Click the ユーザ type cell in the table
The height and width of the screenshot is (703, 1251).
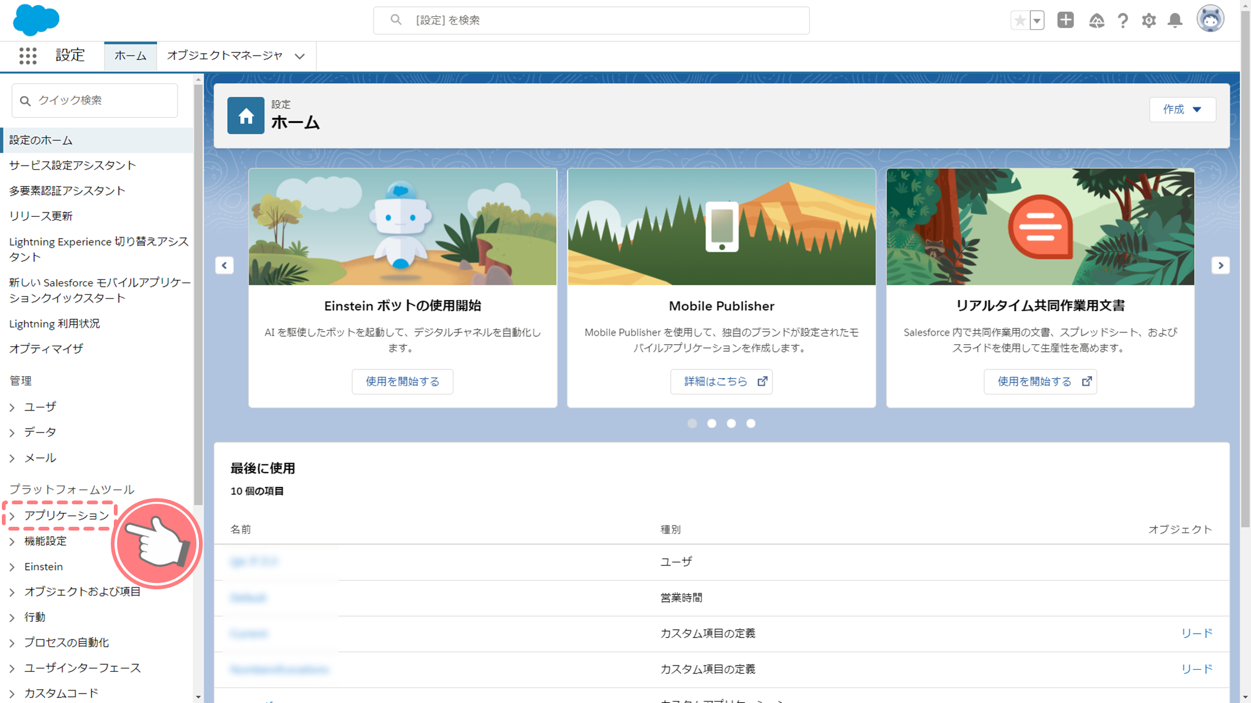point(676,561)
